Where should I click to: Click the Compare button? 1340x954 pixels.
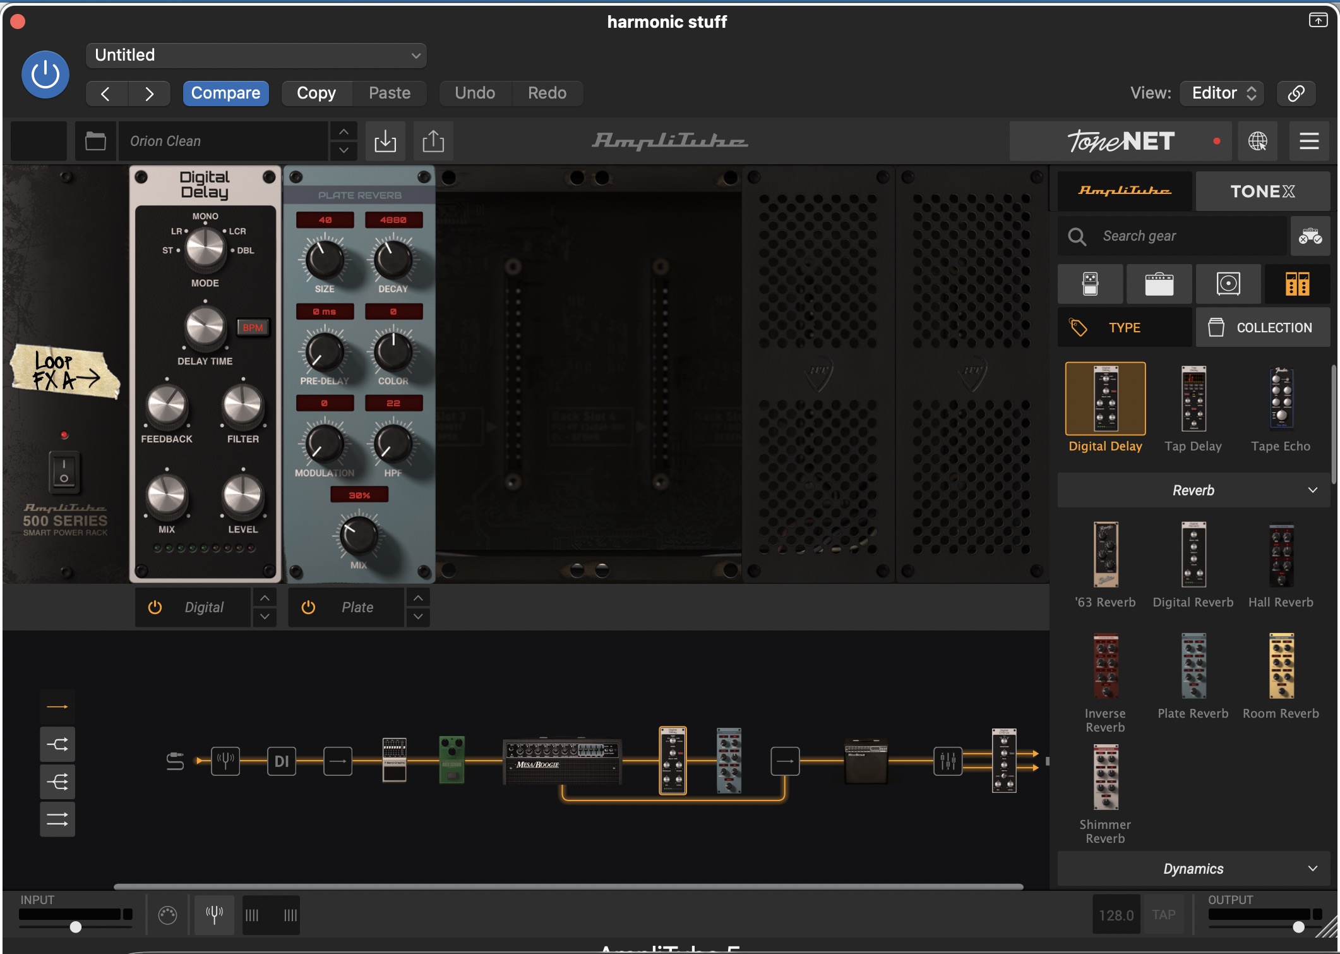pos(225,93)
